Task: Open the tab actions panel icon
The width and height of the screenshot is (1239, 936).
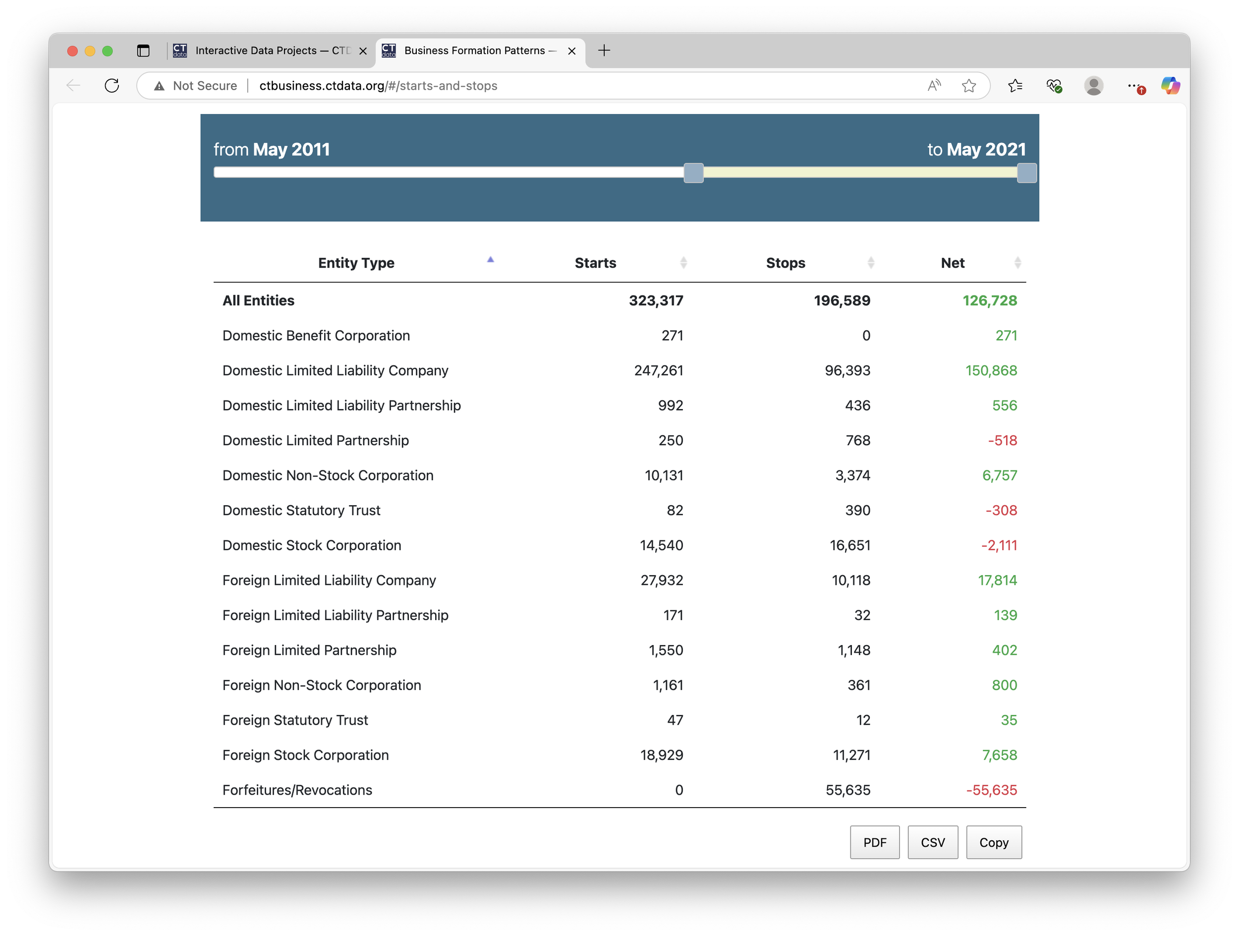Action: (143, 51)
